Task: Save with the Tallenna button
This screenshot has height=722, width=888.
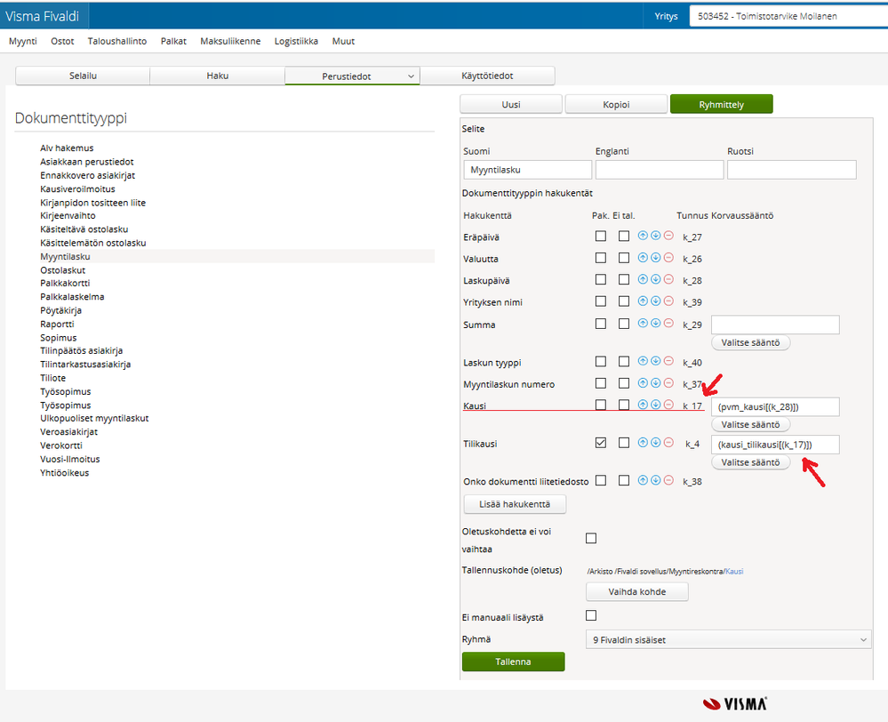Action: (513, 662)
